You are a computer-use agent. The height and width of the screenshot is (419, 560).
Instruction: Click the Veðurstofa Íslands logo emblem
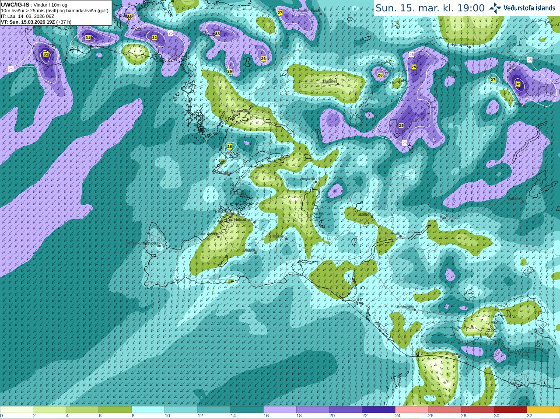495,7
